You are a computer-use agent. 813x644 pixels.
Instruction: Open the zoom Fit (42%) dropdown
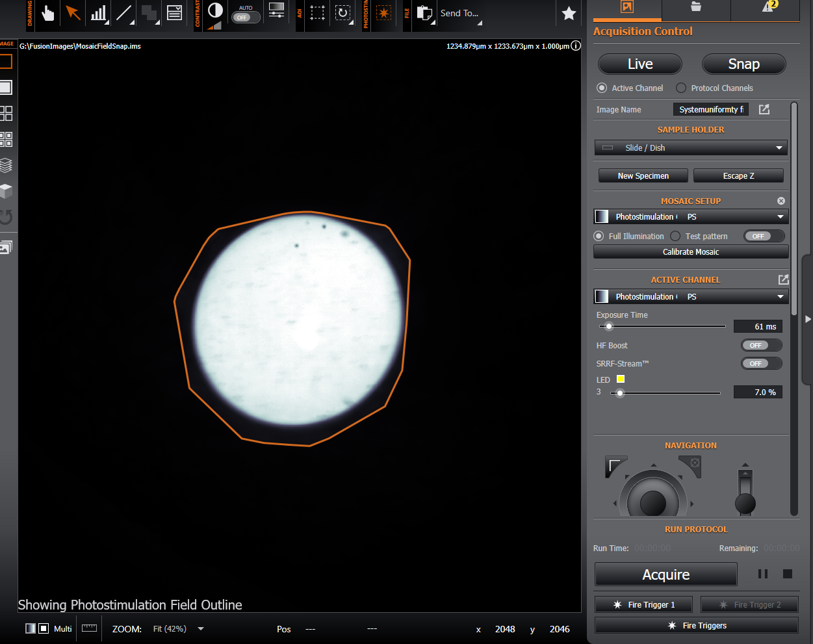(x=201, y=629)
